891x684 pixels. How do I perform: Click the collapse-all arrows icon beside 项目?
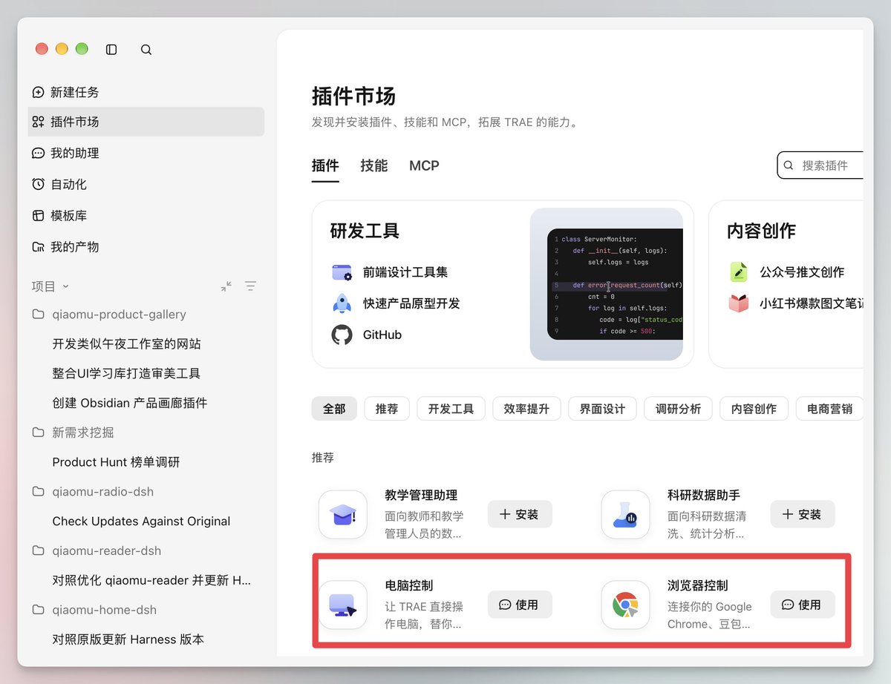226,286
